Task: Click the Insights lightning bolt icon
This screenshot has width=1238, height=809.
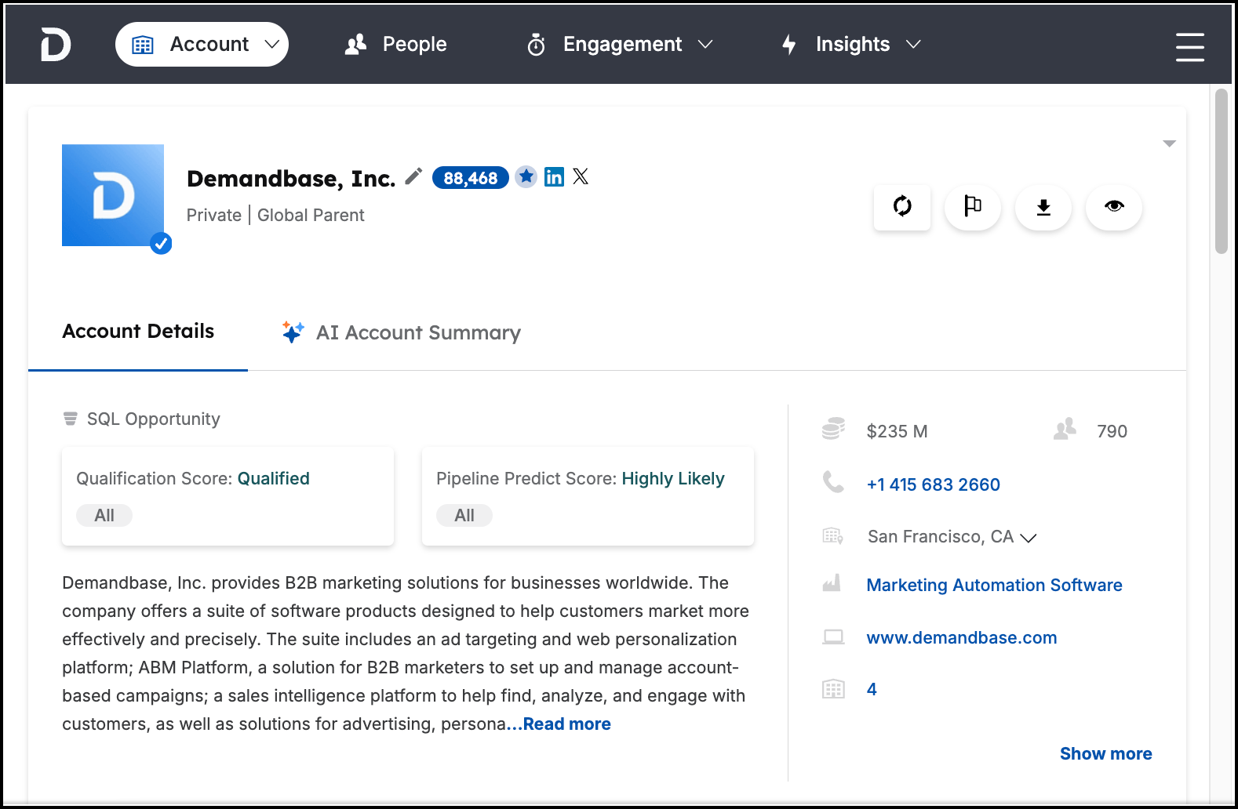Action: [x=789, y=45]
